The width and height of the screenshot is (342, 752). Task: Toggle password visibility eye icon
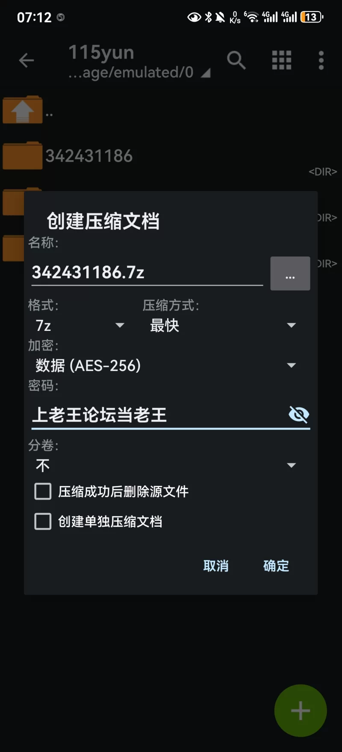click(299, 414)
